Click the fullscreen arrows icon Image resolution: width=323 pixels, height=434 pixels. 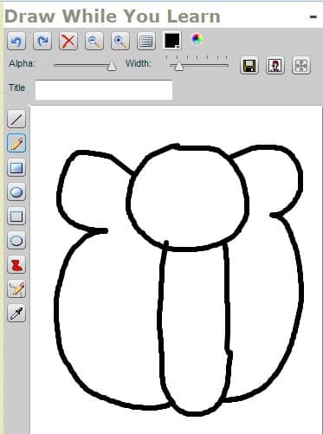point(301,66)
